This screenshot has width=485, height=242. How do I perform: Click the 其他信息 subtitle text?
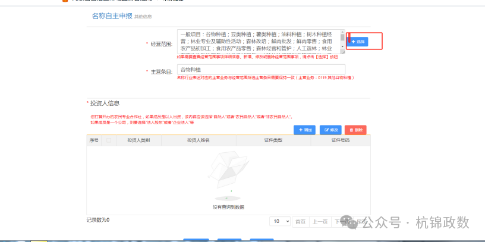[x=143, y=17]
